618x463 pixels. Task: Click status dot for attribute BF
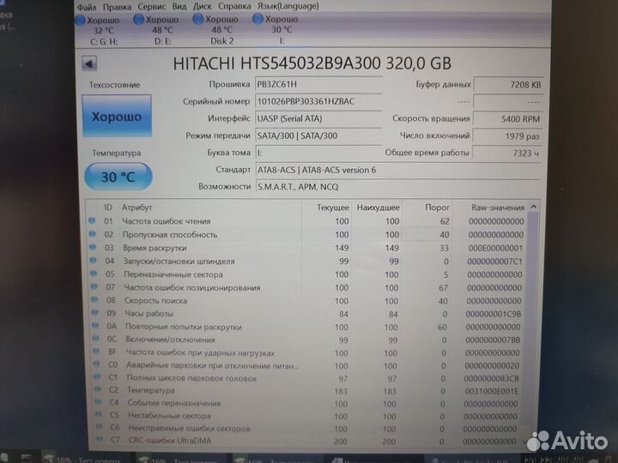[96, 352]
